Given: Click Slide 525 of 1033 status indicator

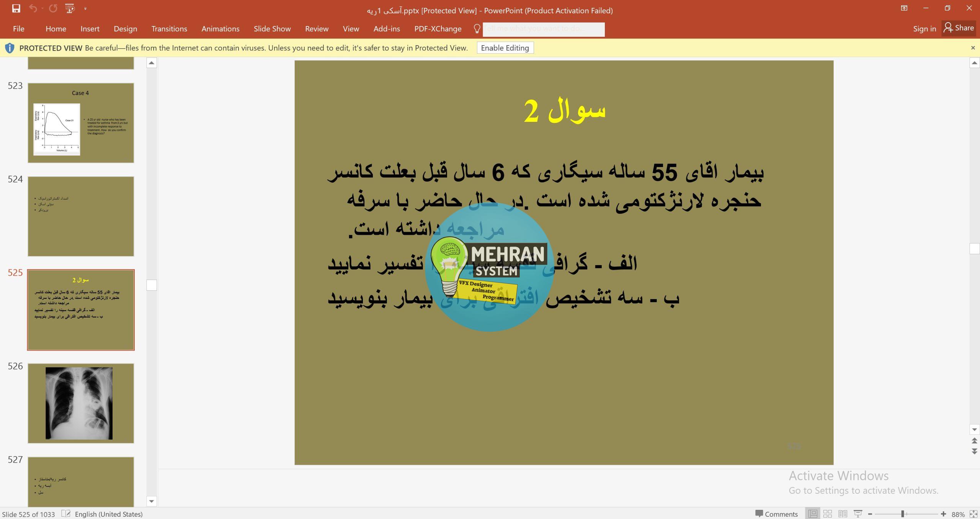Looking at the screenshot, I should point(29,514).
